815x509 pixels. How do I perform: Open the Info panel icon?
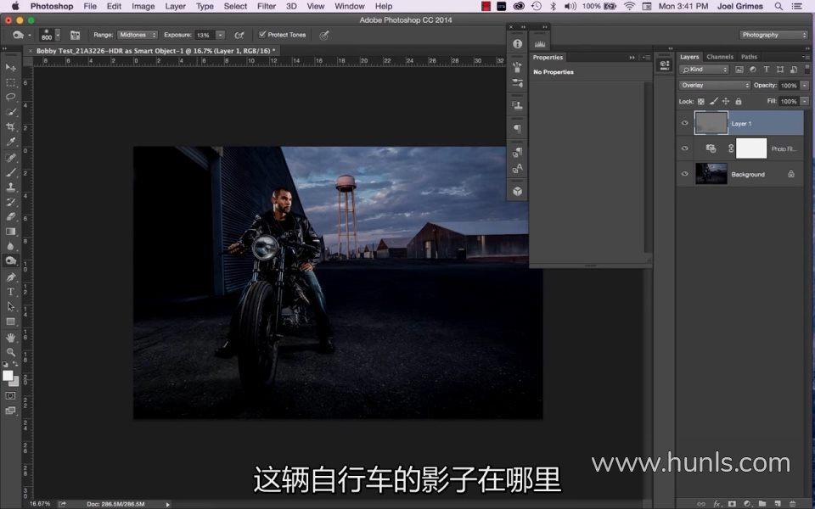(517, 44)
